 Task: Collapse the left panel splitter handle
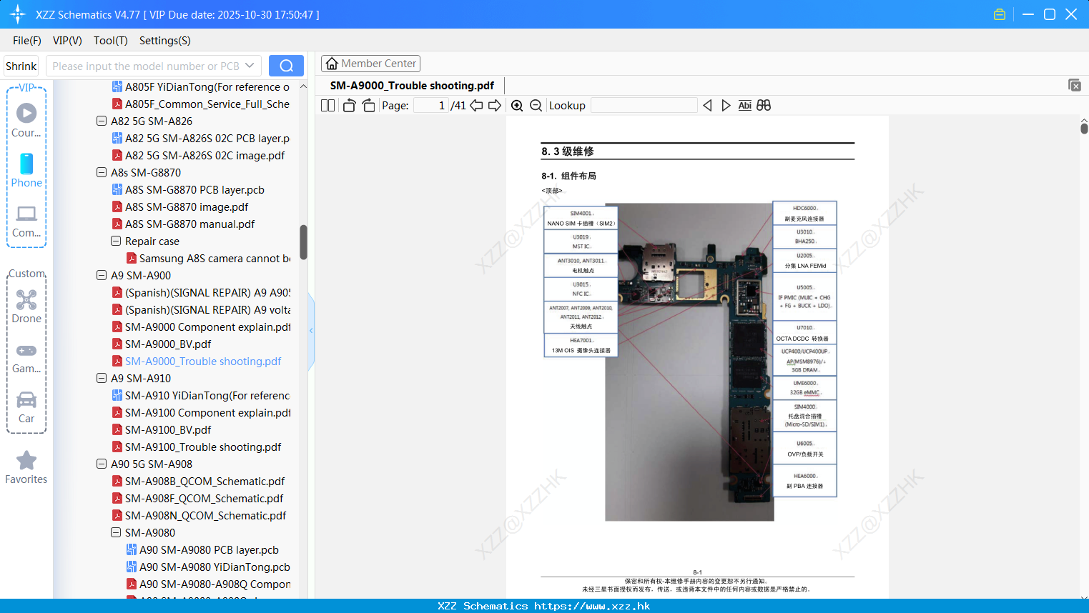[311, 330]
